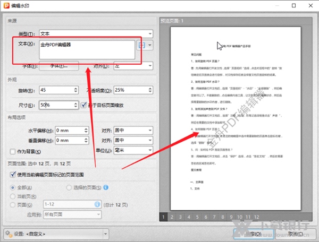
Task: Click the app logo in the title bar
Action: point(6,5)
